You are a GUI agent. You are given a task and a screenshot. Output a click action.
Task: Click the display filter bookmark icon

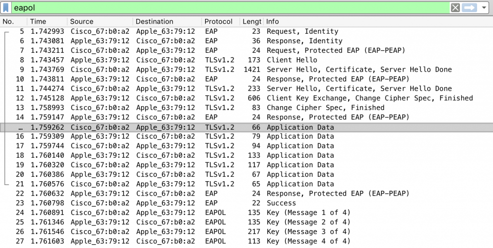point(6,8)
